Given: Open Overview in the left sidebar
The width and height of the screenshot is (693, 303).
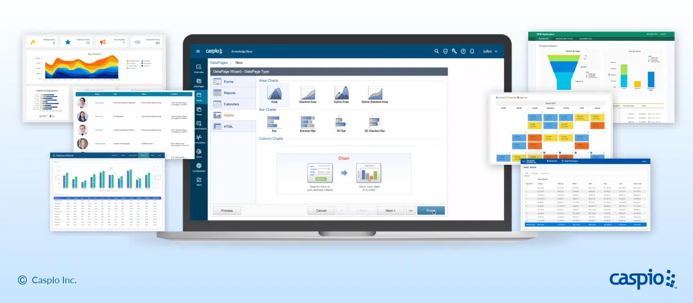Looking at the screenshot, I should [199, 69].
